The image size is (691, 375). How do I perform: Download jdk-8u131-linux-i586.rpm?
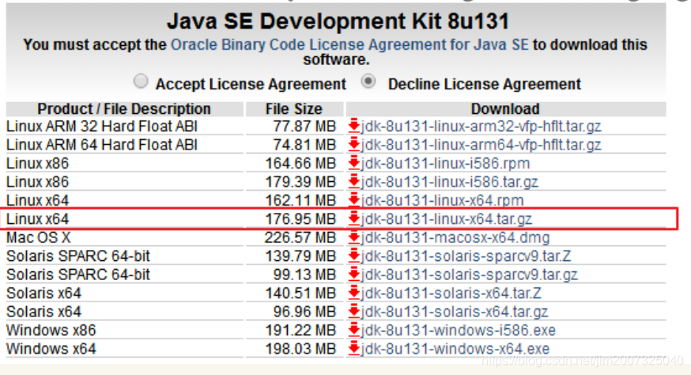click(x=445, y=164)
